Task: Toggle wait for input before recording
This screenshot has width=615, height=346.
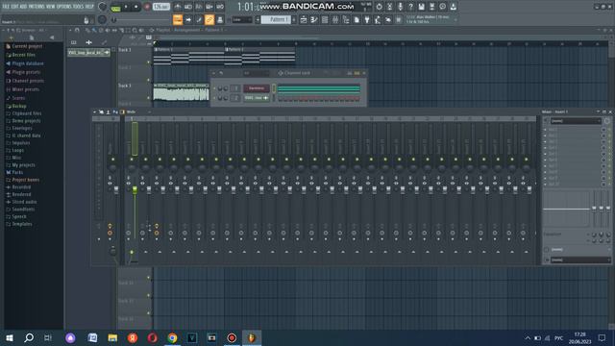Action: pyautogui.click(x=188, y=7)
